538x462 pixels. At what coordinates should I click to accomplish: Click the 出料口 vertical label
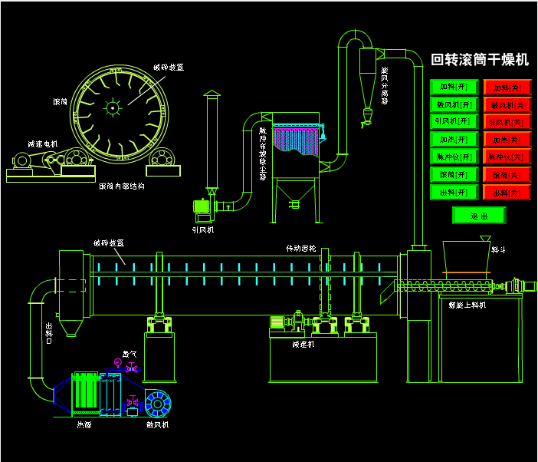point(49,333)
